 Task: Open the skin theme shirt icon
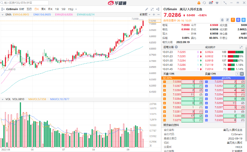tap(217, 3)
